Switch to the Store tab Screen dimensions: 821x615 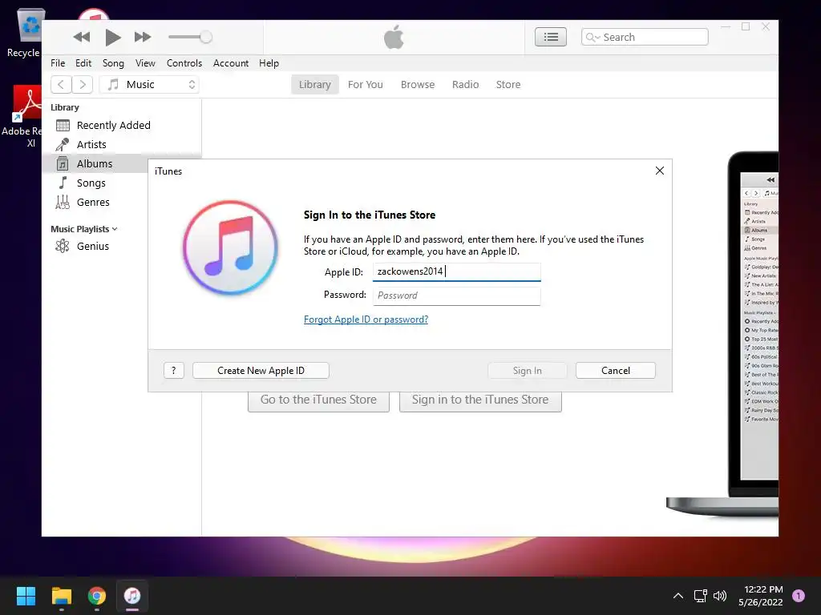508,85
